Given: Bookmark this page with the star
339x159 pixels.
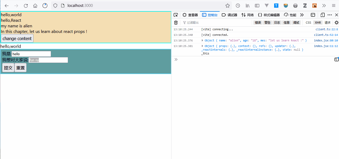Looking at the screenshot, I should [x=228, y=6].
